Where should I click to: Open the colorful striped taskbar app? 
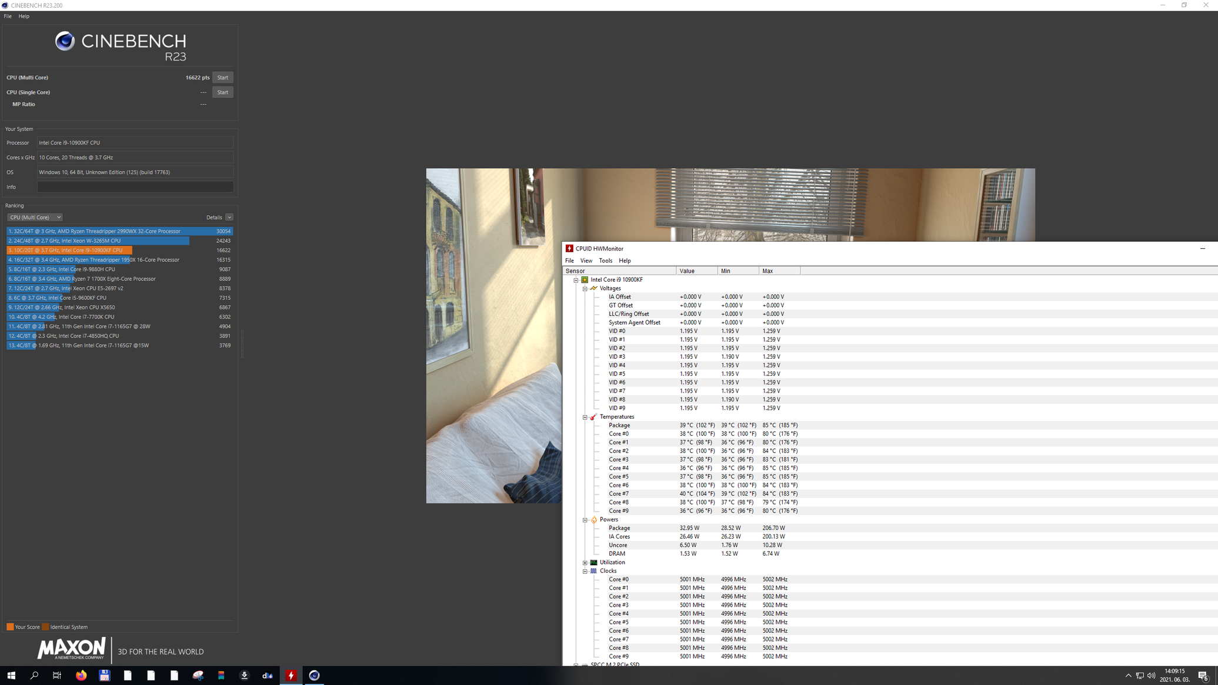[221, 676]
